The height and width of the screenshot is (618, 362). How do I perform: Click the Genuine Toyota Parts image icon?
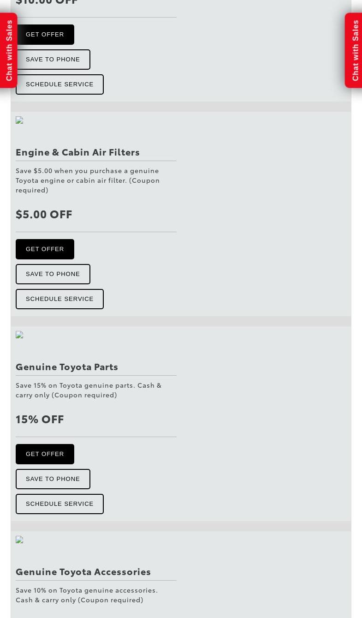[19, 335]
